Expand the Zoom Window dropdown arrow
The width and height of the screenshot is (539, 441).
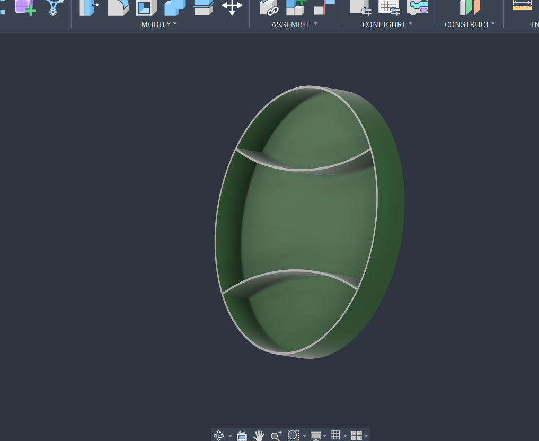304,436
